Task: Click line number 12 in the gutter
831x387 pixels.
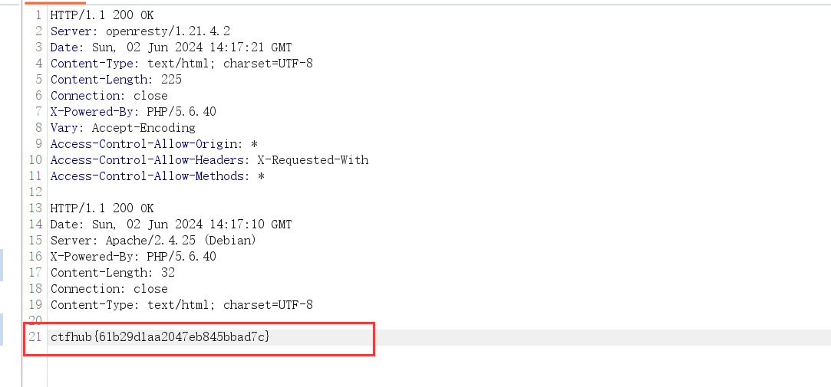Action: pos(35,192)
